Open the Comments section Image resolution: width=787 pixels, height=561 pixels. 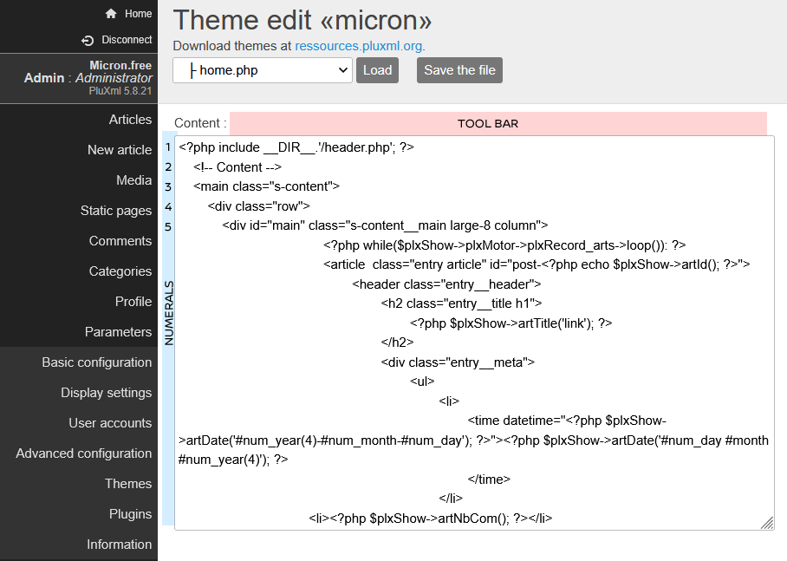[120, 241]
